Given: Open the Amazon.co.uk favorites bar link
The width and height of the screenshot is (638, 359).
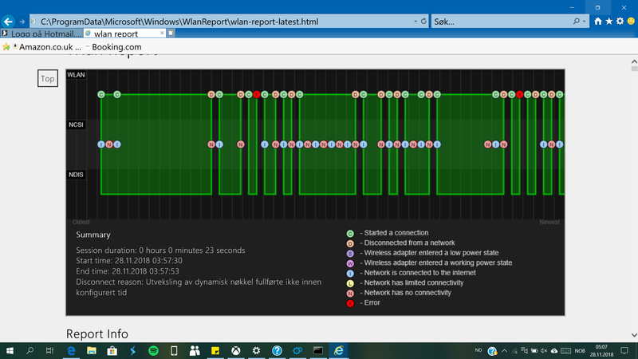Looking at the screenshot, I should (x=47, y=47).
